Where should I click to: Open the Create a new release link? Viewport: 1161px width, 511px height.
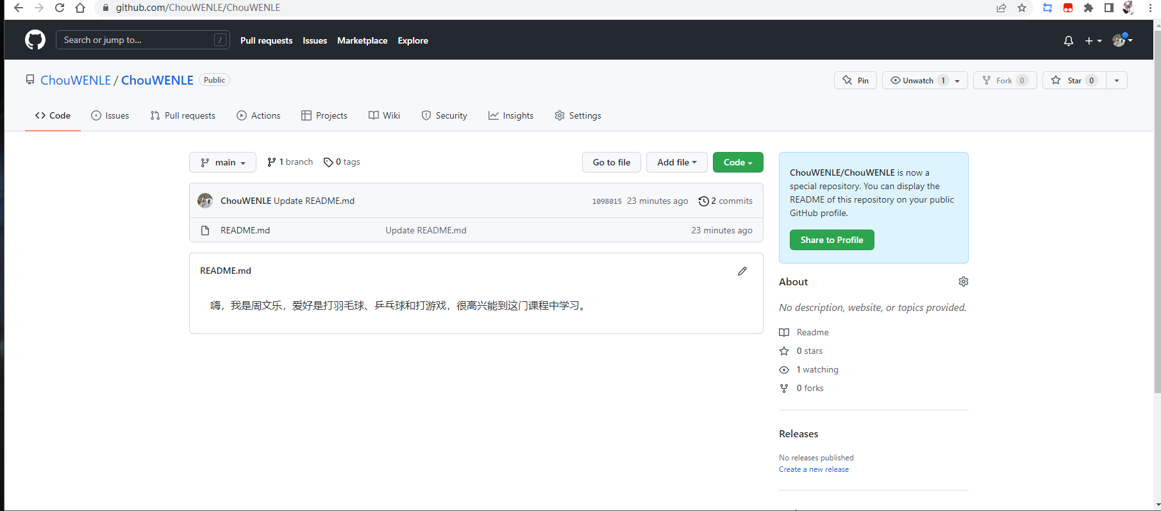pos(814,469)
